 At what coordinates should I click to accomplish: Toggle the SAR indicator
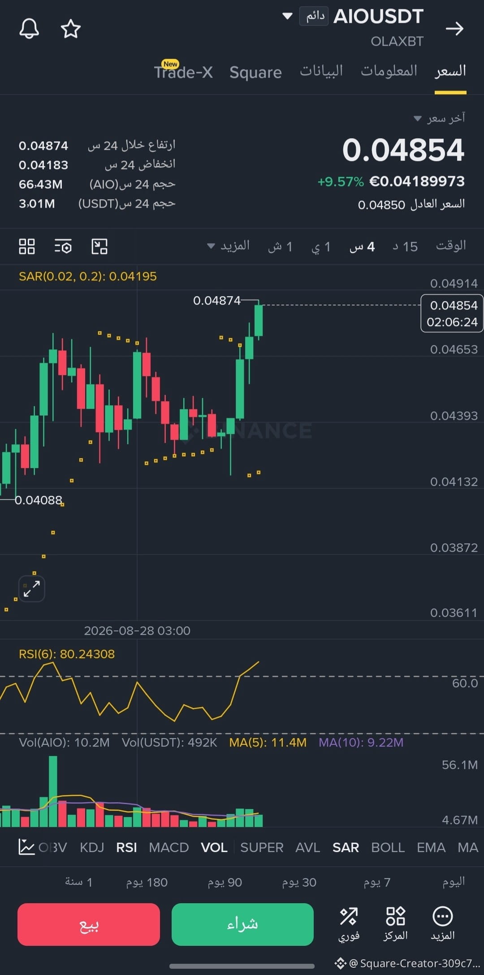(346, 847)
